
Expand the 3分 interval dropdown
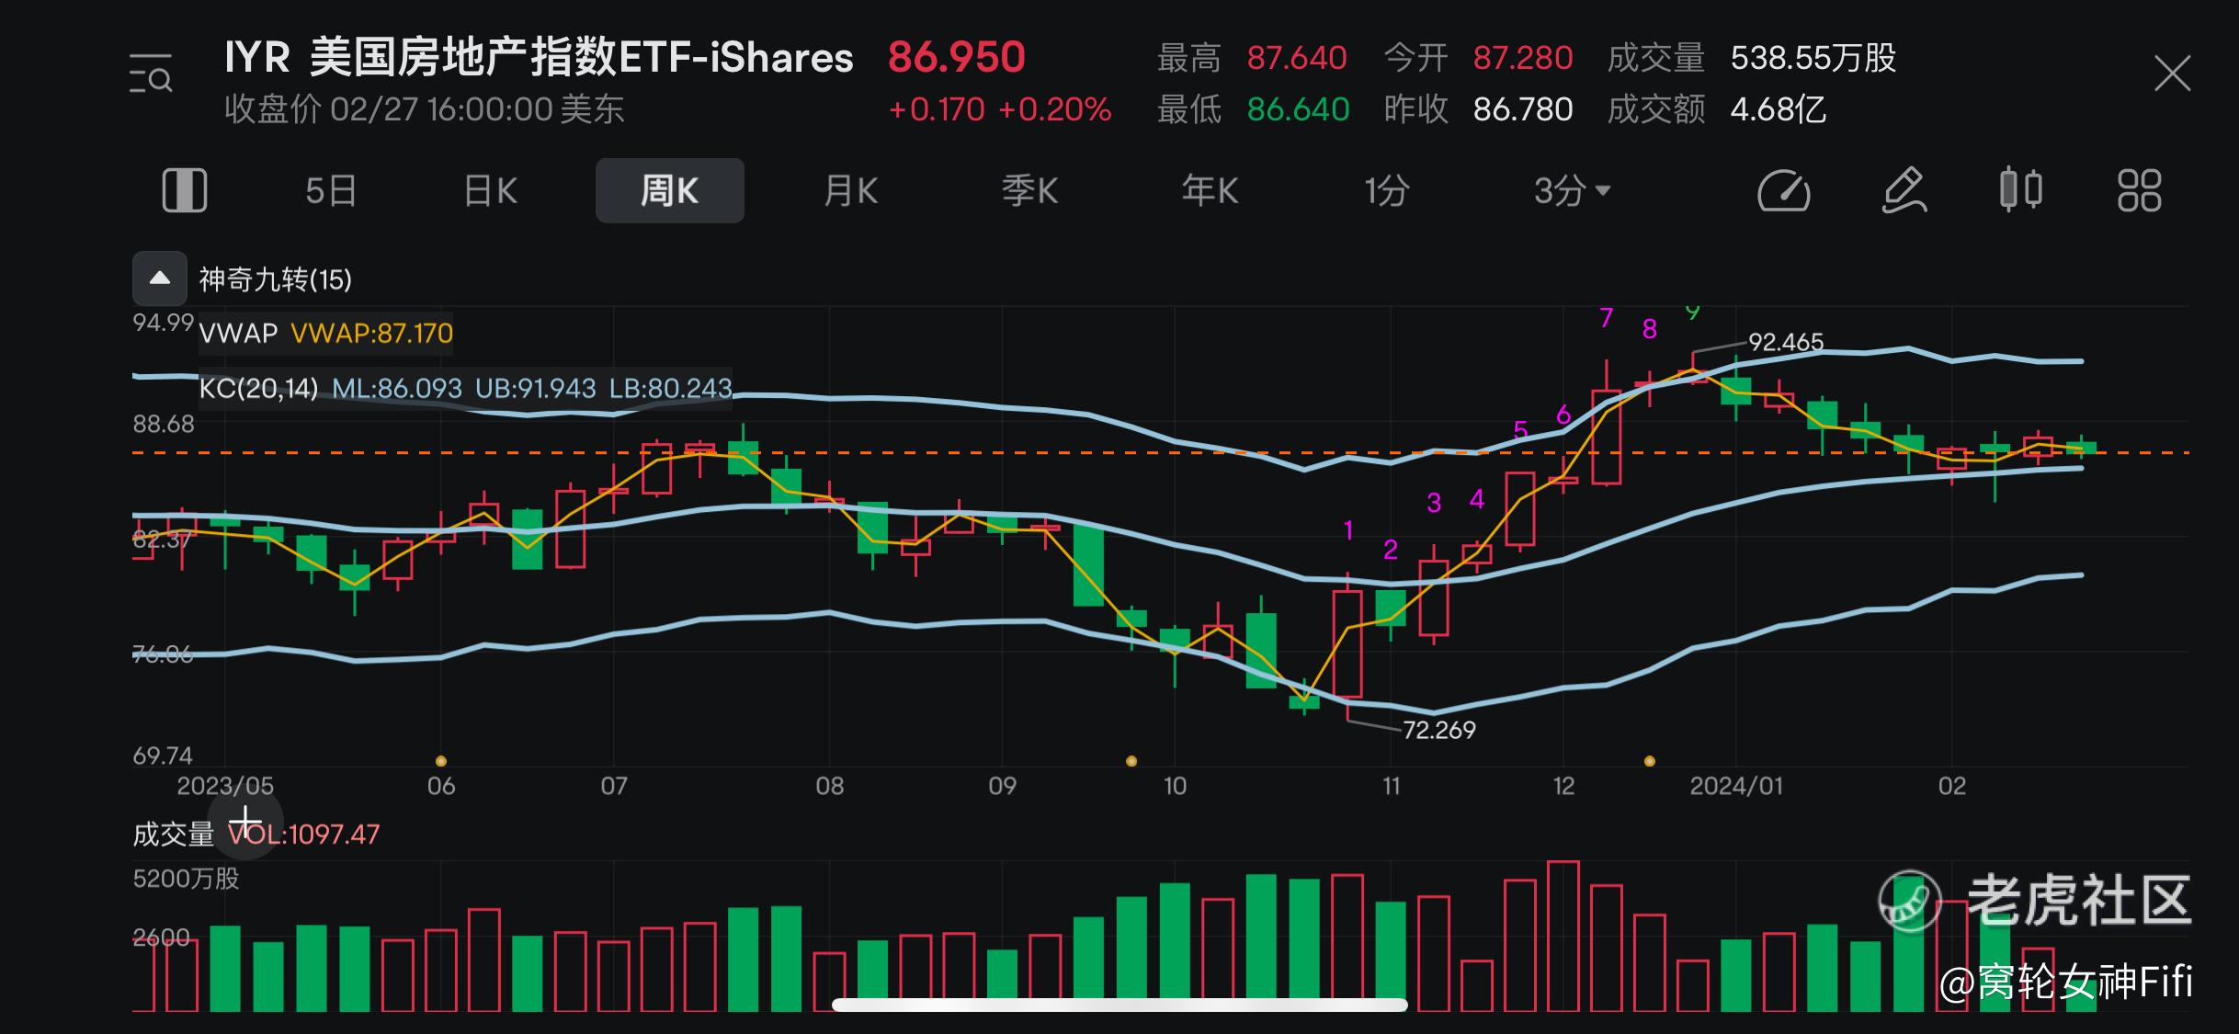click(1572, 191)
